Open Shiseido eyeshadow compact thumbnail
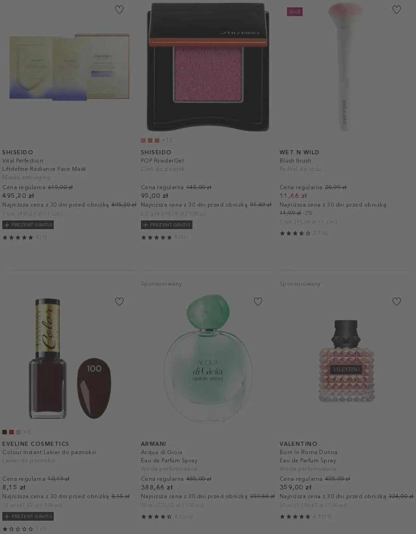Viewport: 416px width, 534px height. tap(208, 67)
